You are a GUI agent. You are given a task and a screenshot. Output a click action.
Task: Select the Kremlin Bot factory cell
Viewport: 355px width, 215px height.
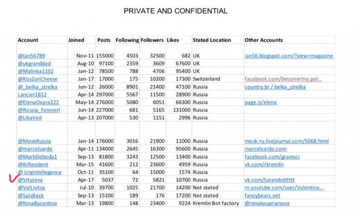click(216, 203)
